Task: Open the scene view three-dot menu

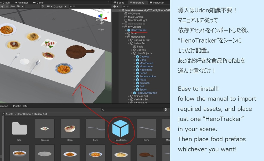Action: pos(109,2)
